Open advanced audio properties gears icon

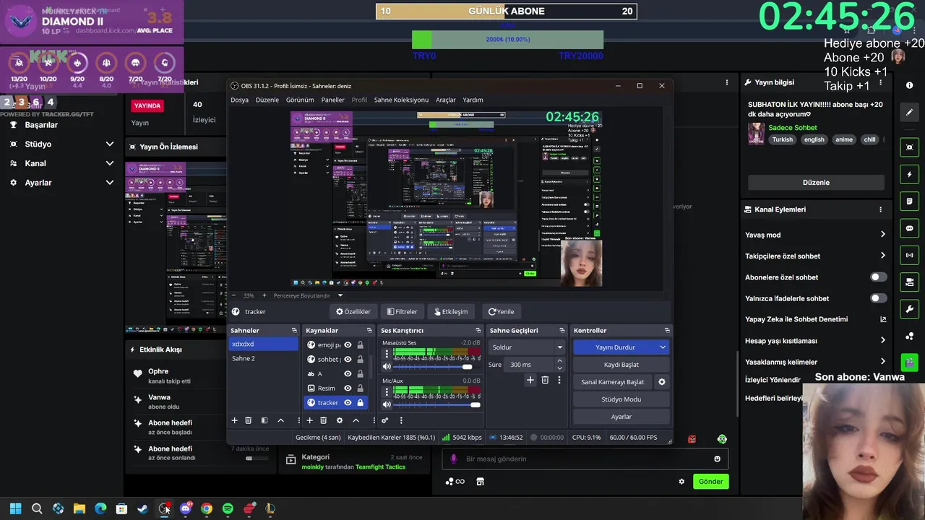pos(384,420)
